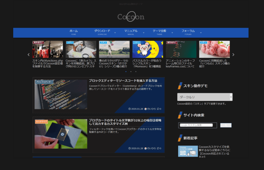Click author avatar on カスタマイズ article
The width and height of the screenshot is (264, 170).
click(x=146, y=148)
